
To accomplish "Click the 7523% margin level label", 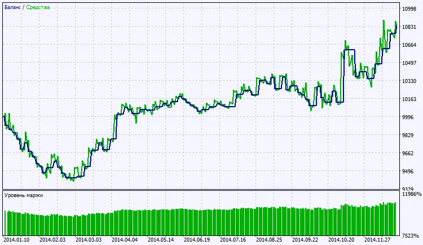I will 410,236.
